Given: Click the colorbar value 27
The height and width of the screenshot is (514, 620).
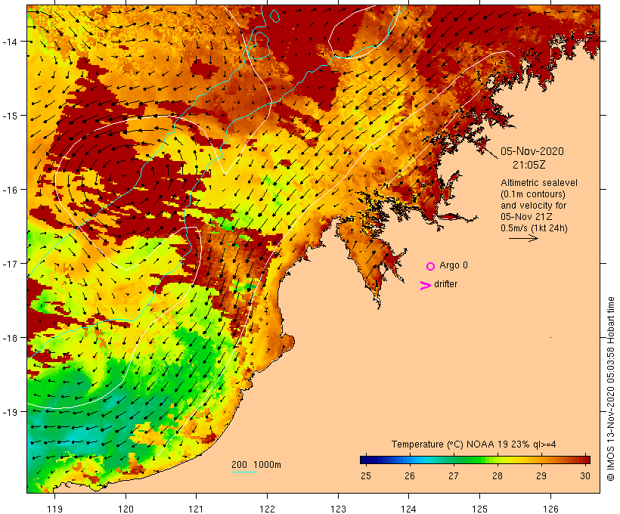Looking at the screenshot, I should [x=454, y=475].
